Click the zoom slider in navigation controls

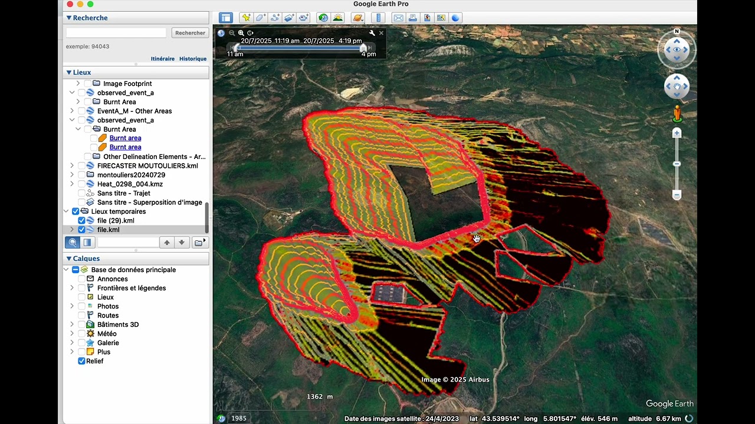pos(677,164)
